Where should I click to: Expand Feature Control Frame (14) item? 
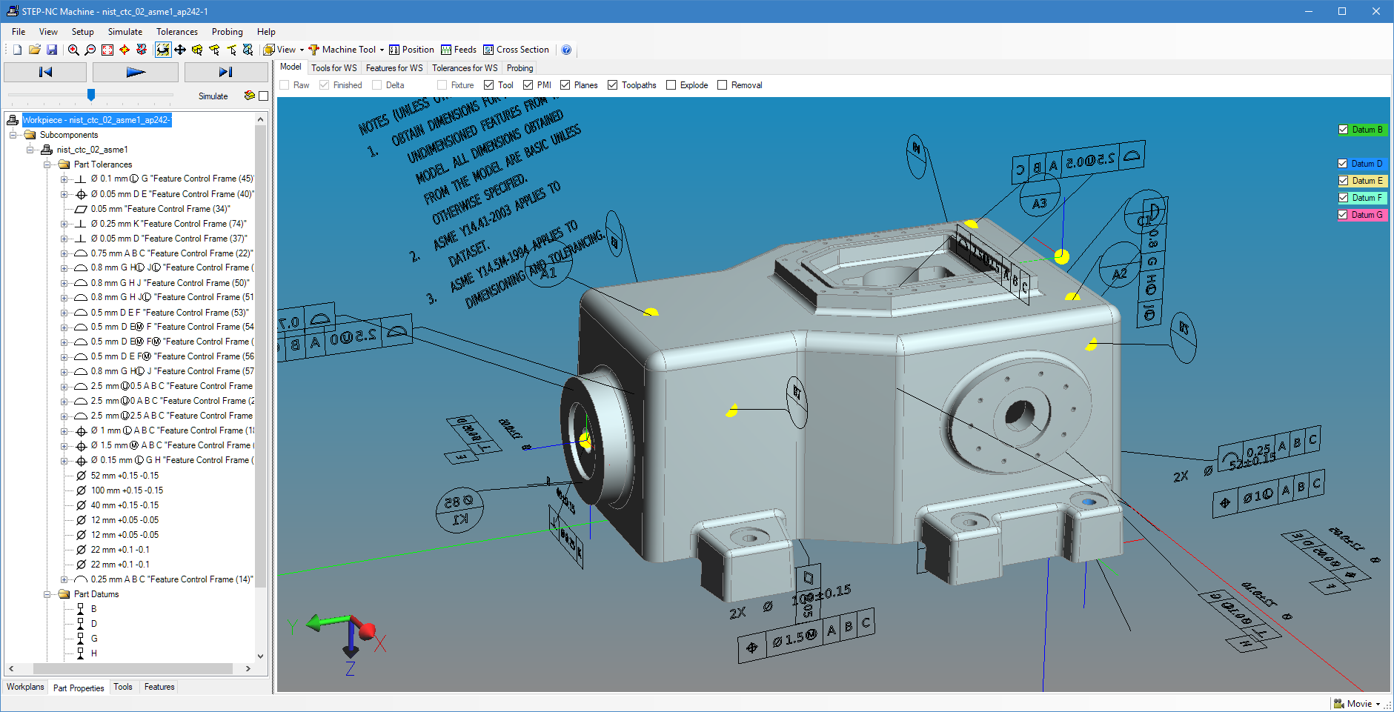[x=64, y=579]
